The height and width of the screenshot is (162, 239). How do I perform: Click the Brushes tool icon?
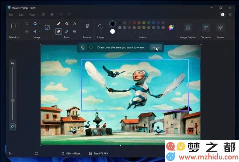tap(87, 26)
